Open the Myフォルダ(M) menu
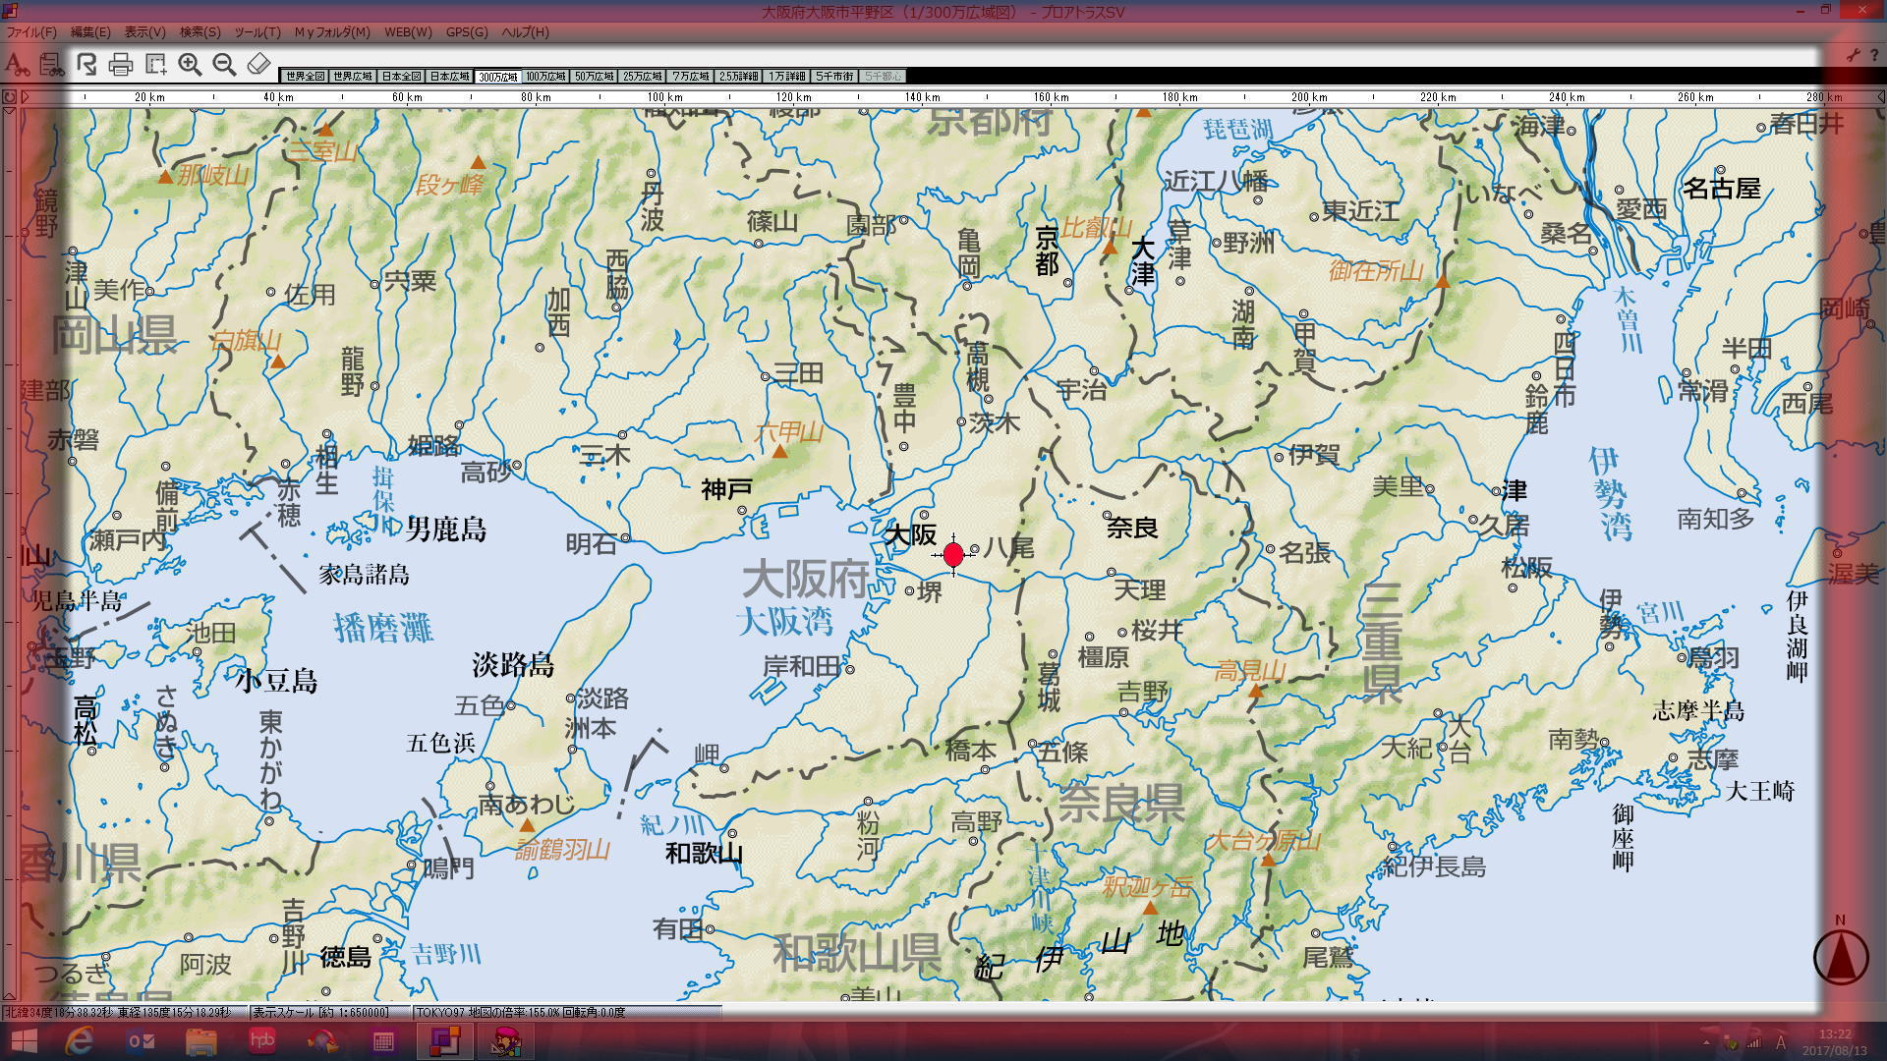The width and height of the screenshot is (1887, 1061). click(x=332, y=32)
